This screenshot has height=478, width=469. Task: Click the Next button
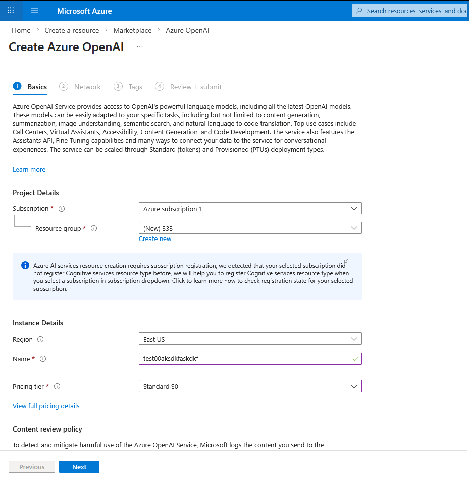pos(79,467)
